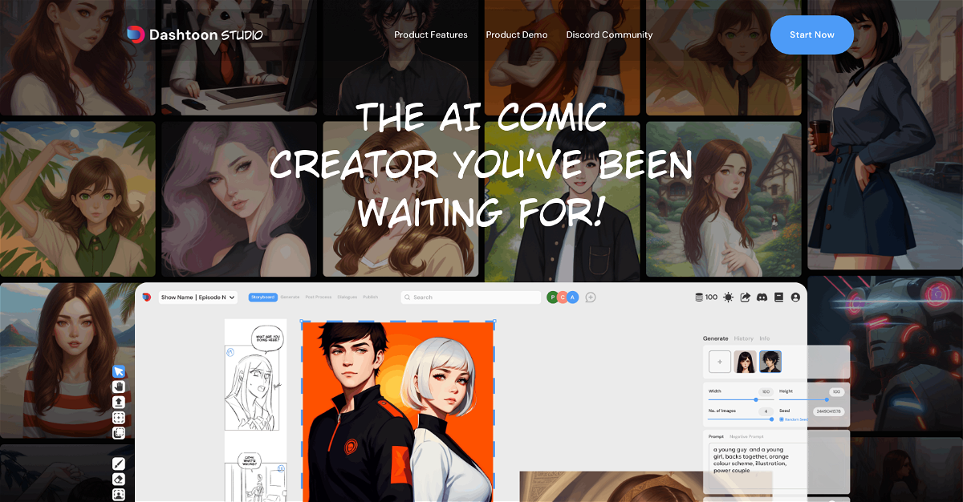
Task: Adjust the Height slider
Action: point(803,399)
